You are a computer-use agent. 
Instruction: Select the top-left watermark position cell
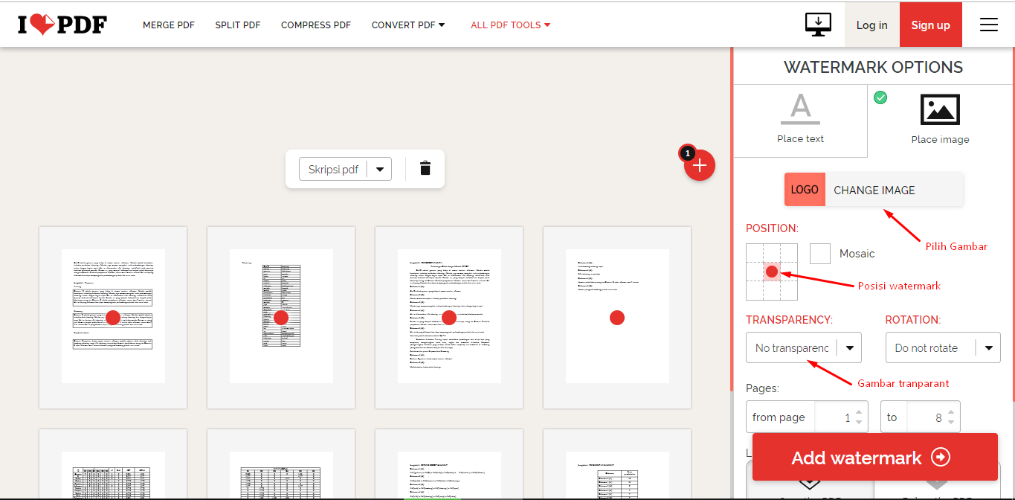[x=755, y=255]
